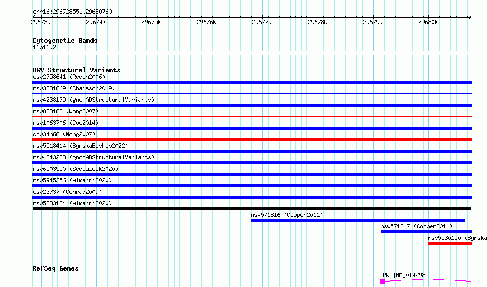This screenshot has width=487, height=287.
Task: Click the DGV Structural Variants track title
Action: coord(77,70)
